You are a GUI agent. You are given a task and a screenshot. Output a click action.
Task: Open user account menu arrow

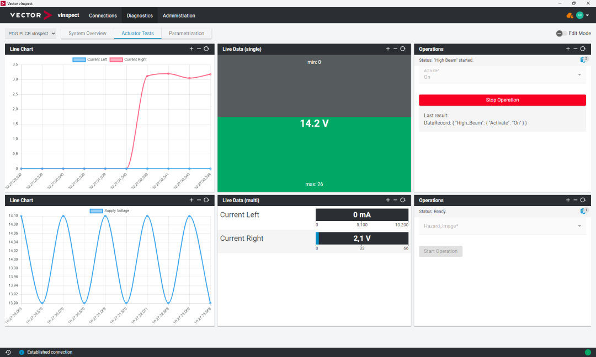pos(587,15)
